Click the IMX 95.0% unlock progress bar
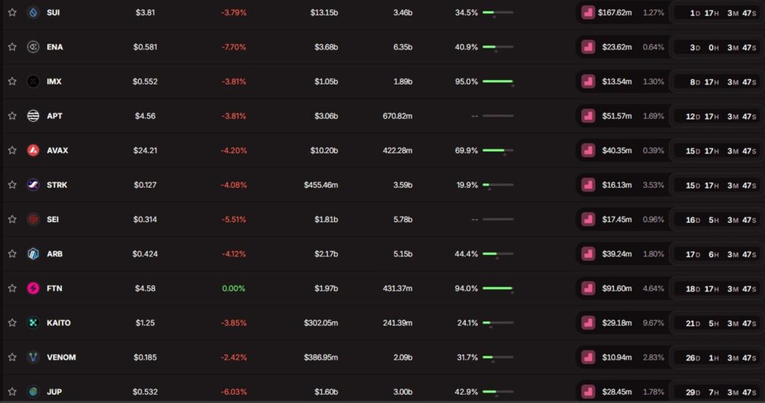 (498, 81)
